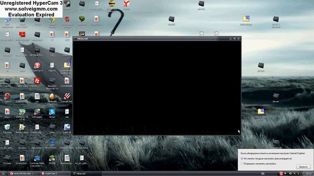The width and height of the screenshot is (314, 176).
Task: Open the Пароль text file icon
Action: pos(52,66)
